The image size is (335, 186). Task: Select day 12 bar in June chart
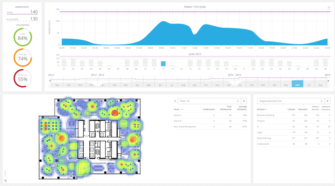click(163, 64)
